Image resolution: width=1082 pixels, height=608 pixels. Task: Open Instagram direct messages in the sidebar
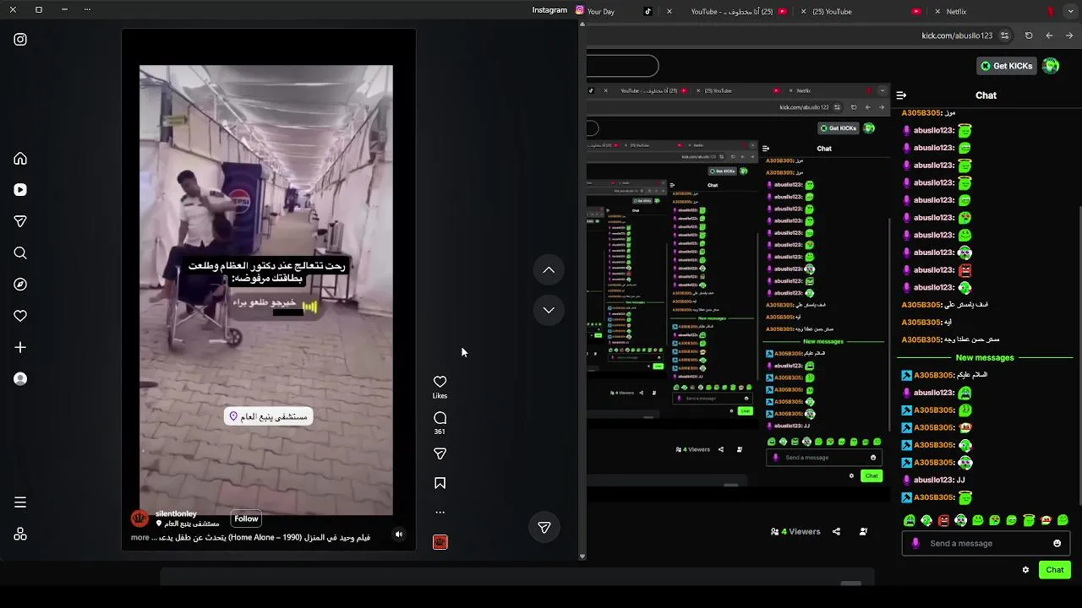pyautogui.click(x=20, y=221)
